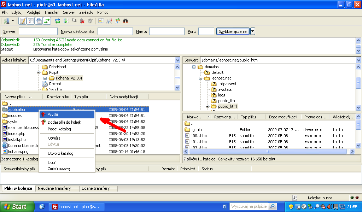Choose Zmień nazwę in context menu

pos(67,169)
